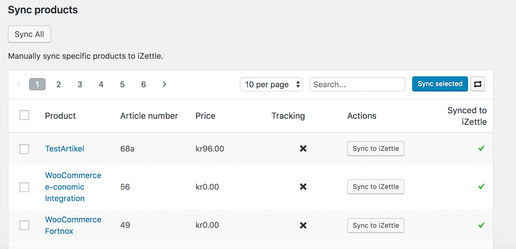Click green checkmark for e-conomic Integration row
This screenshot has height=249, width=516.
(x=481, y=187)
